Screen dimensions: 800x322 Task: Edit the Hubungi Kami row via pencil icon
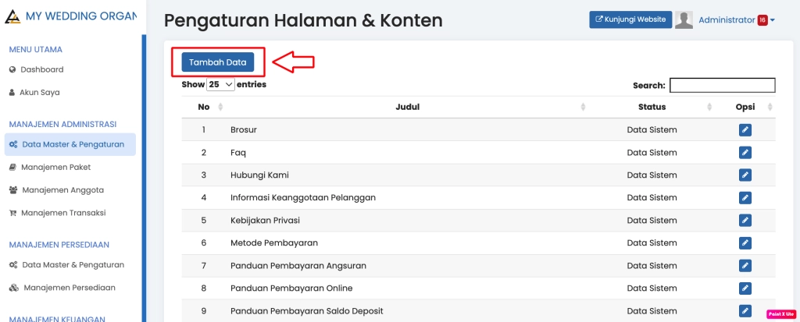pos(745,175)
